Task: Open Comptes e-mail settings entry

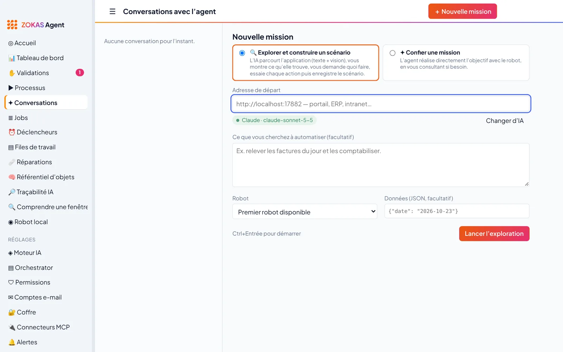Action: (x=46, y=297)
